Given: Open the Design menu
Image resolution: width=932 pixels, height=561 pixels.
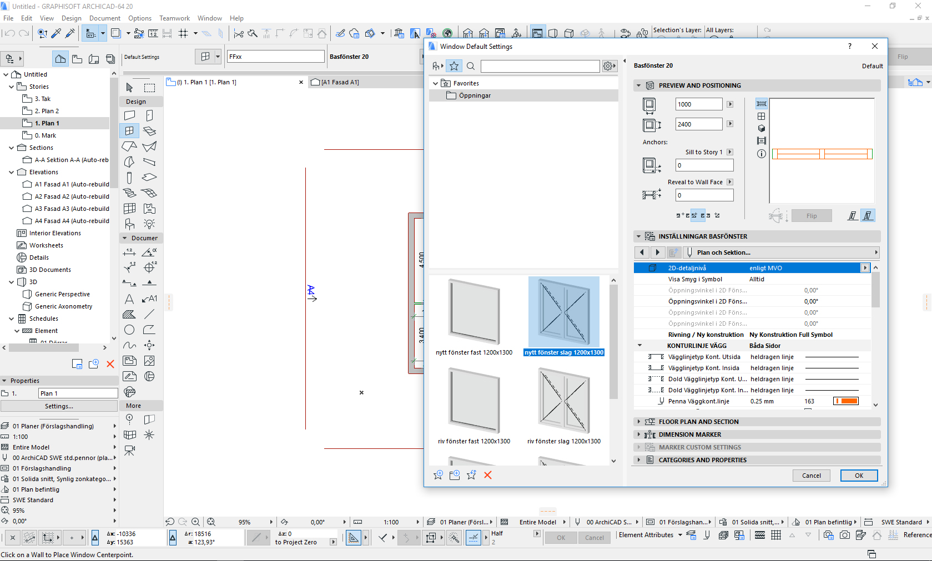Looking at the screenshot, I should pyautogui.click(x=71, y=18).
